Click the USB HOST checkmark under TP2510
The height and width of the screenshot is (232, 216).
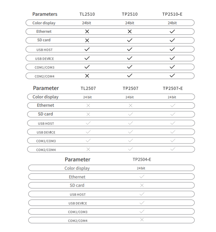tap(130, 49)
